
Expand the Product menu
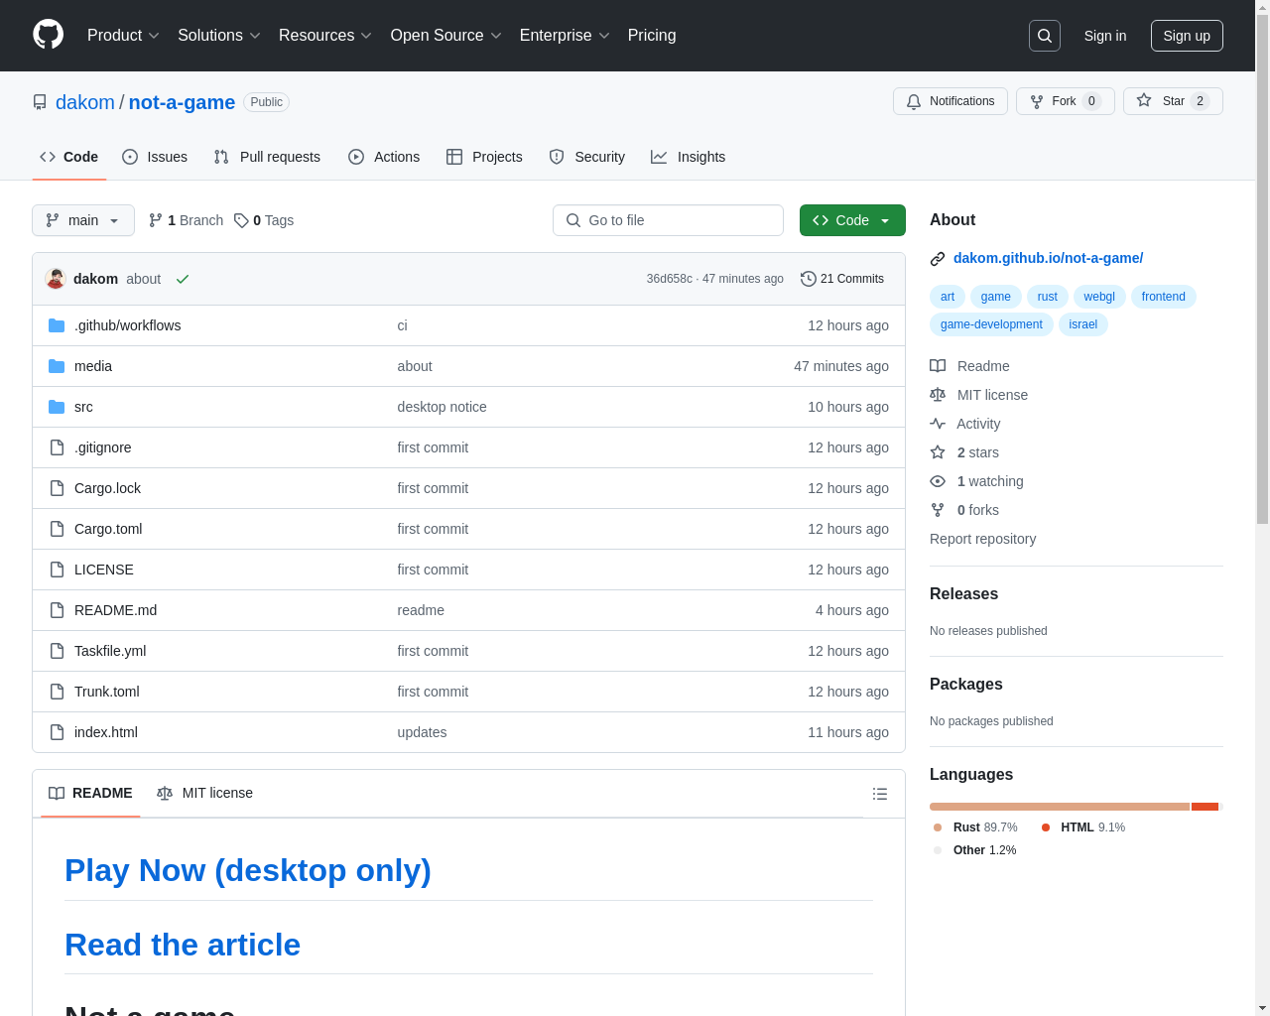click(123, 36)
